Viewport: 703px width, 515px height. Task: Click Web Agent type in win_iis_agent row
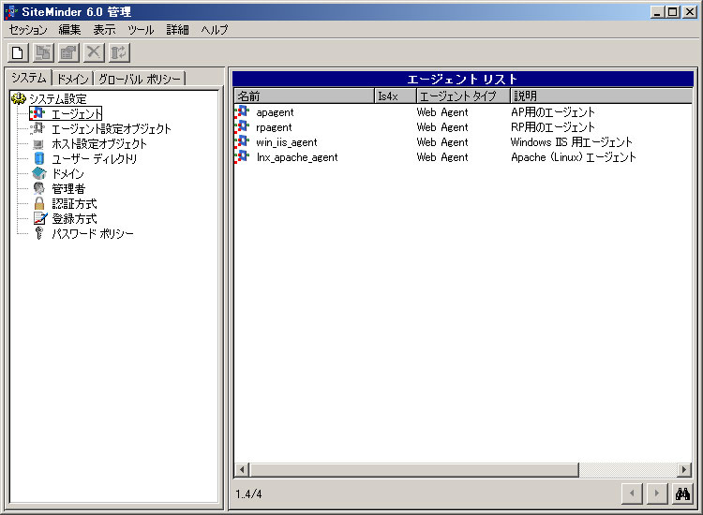pyautogui.click(x=442, y=142)
